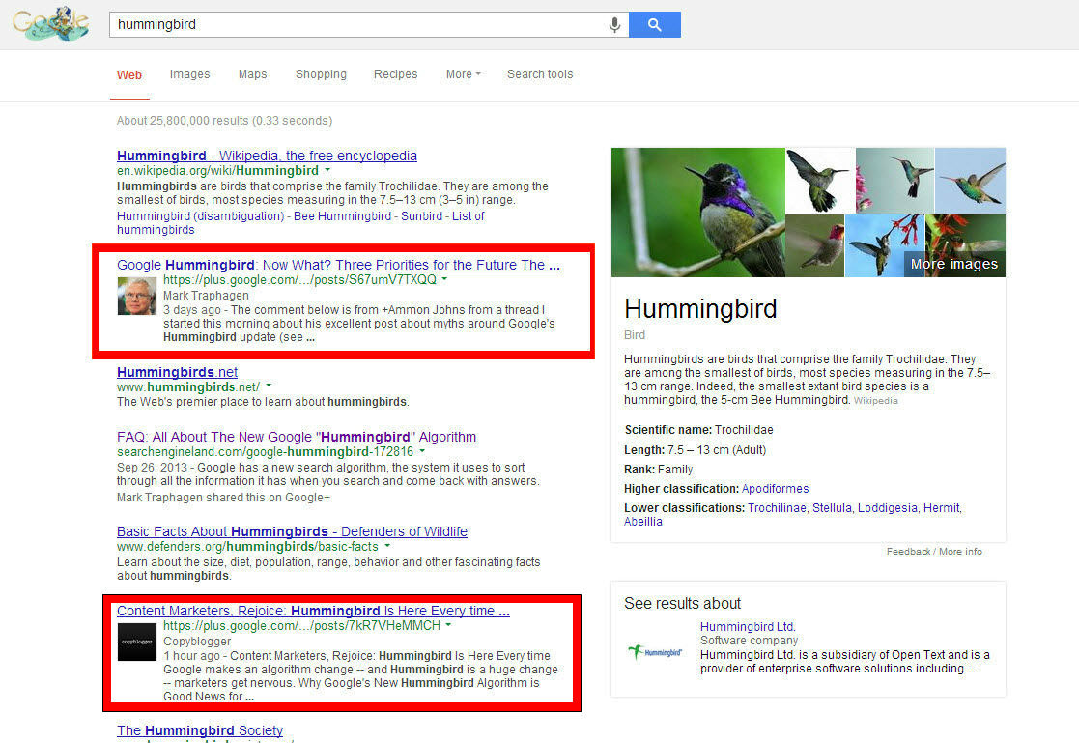Click into the search box containing hummingbird
This screenshot has height=743, width=1079.
(x=357, y=25)
